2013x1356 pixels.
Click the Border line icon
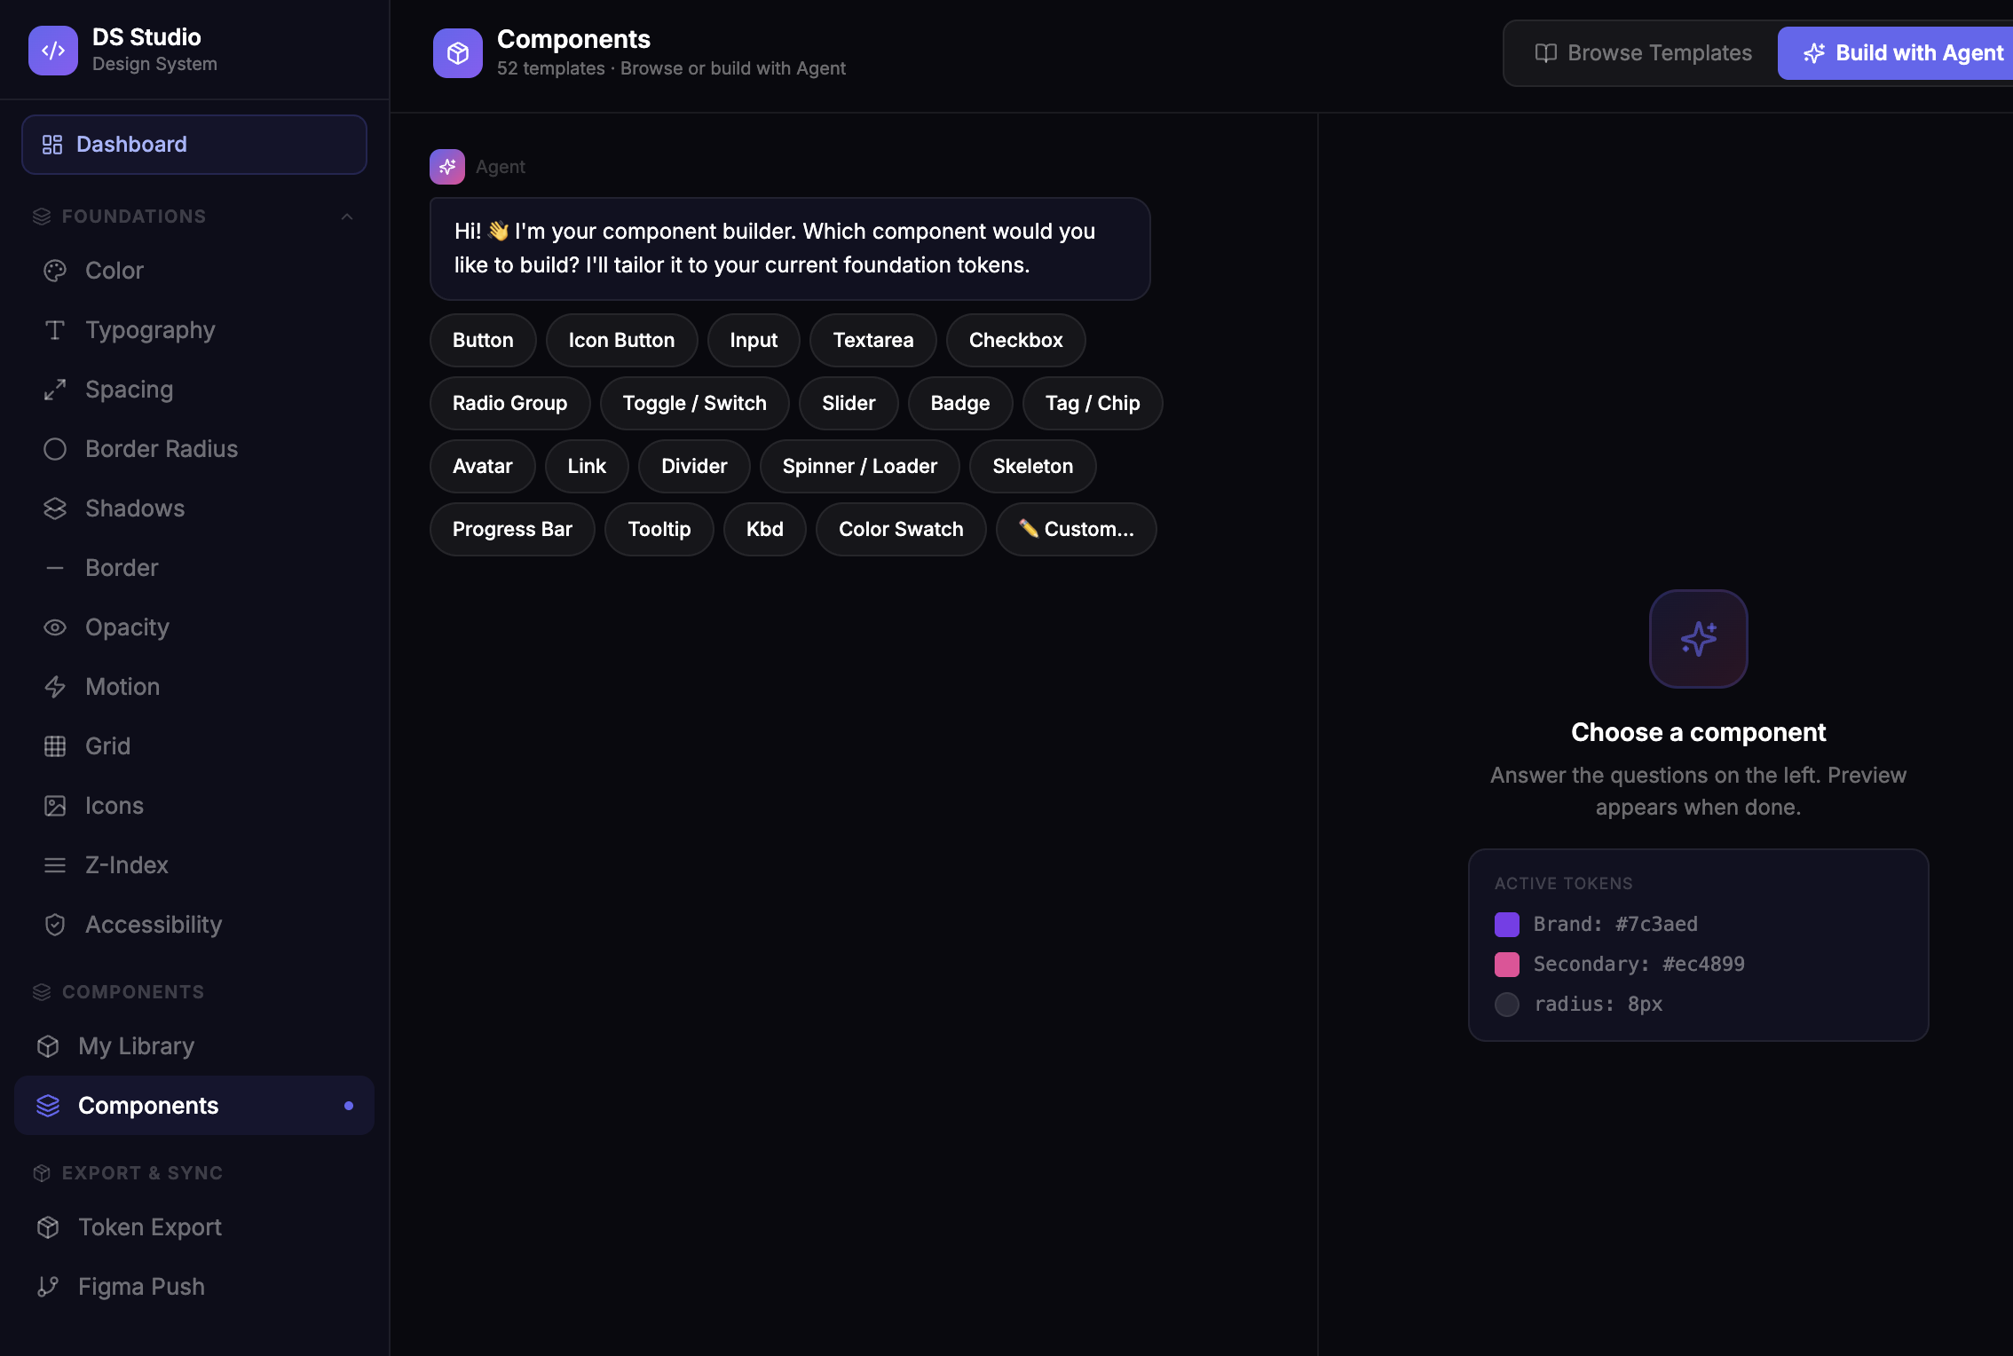(55, 568)
